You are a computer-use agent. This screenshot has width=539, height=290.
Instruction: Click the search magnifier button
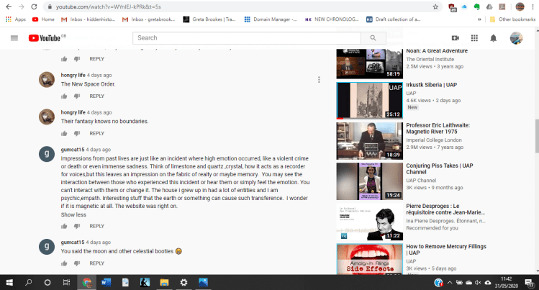point(373,38)
